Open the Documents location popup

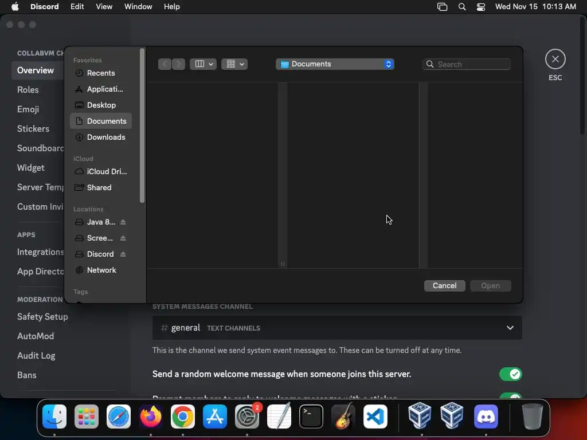[335, 64]
